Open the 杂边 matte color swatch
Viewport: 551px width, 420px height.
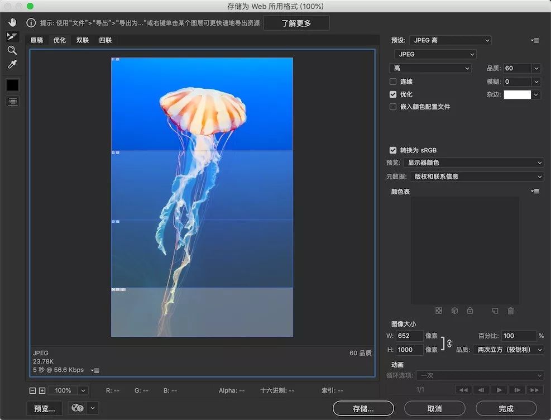(518, 94)
